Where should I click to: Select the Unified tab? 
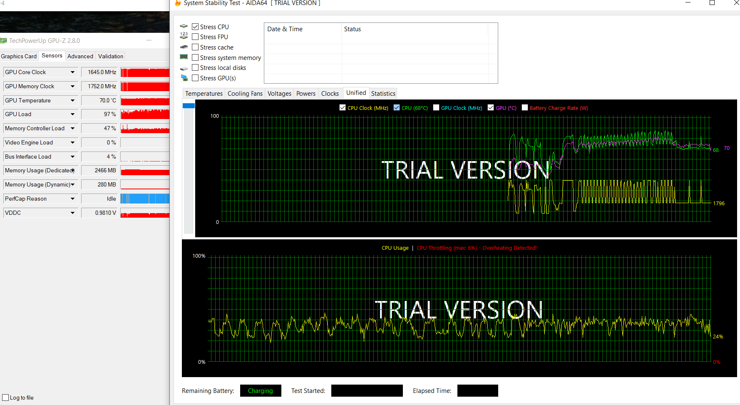click(x=356, y=93)
